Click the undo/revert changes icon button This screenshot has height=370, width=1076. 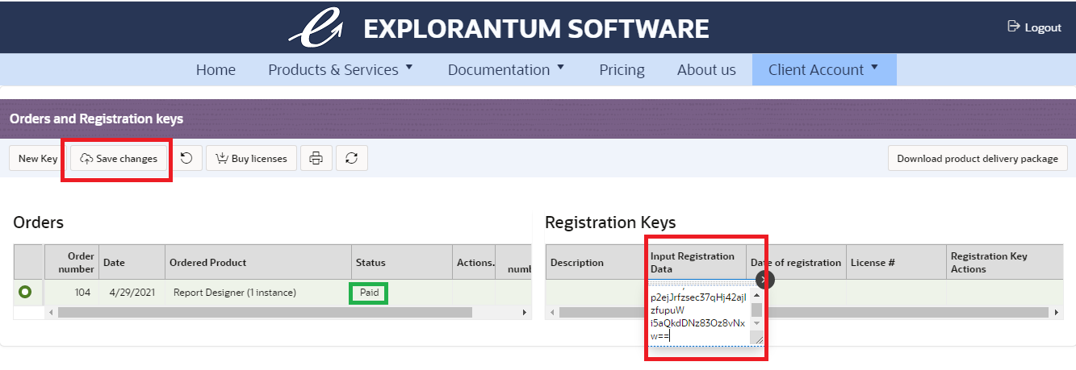click(x=186, y=158)
